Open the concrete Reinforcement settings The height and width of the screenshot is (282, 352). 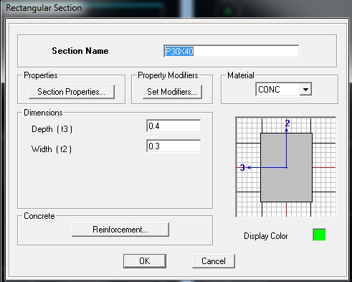point(120,230)
